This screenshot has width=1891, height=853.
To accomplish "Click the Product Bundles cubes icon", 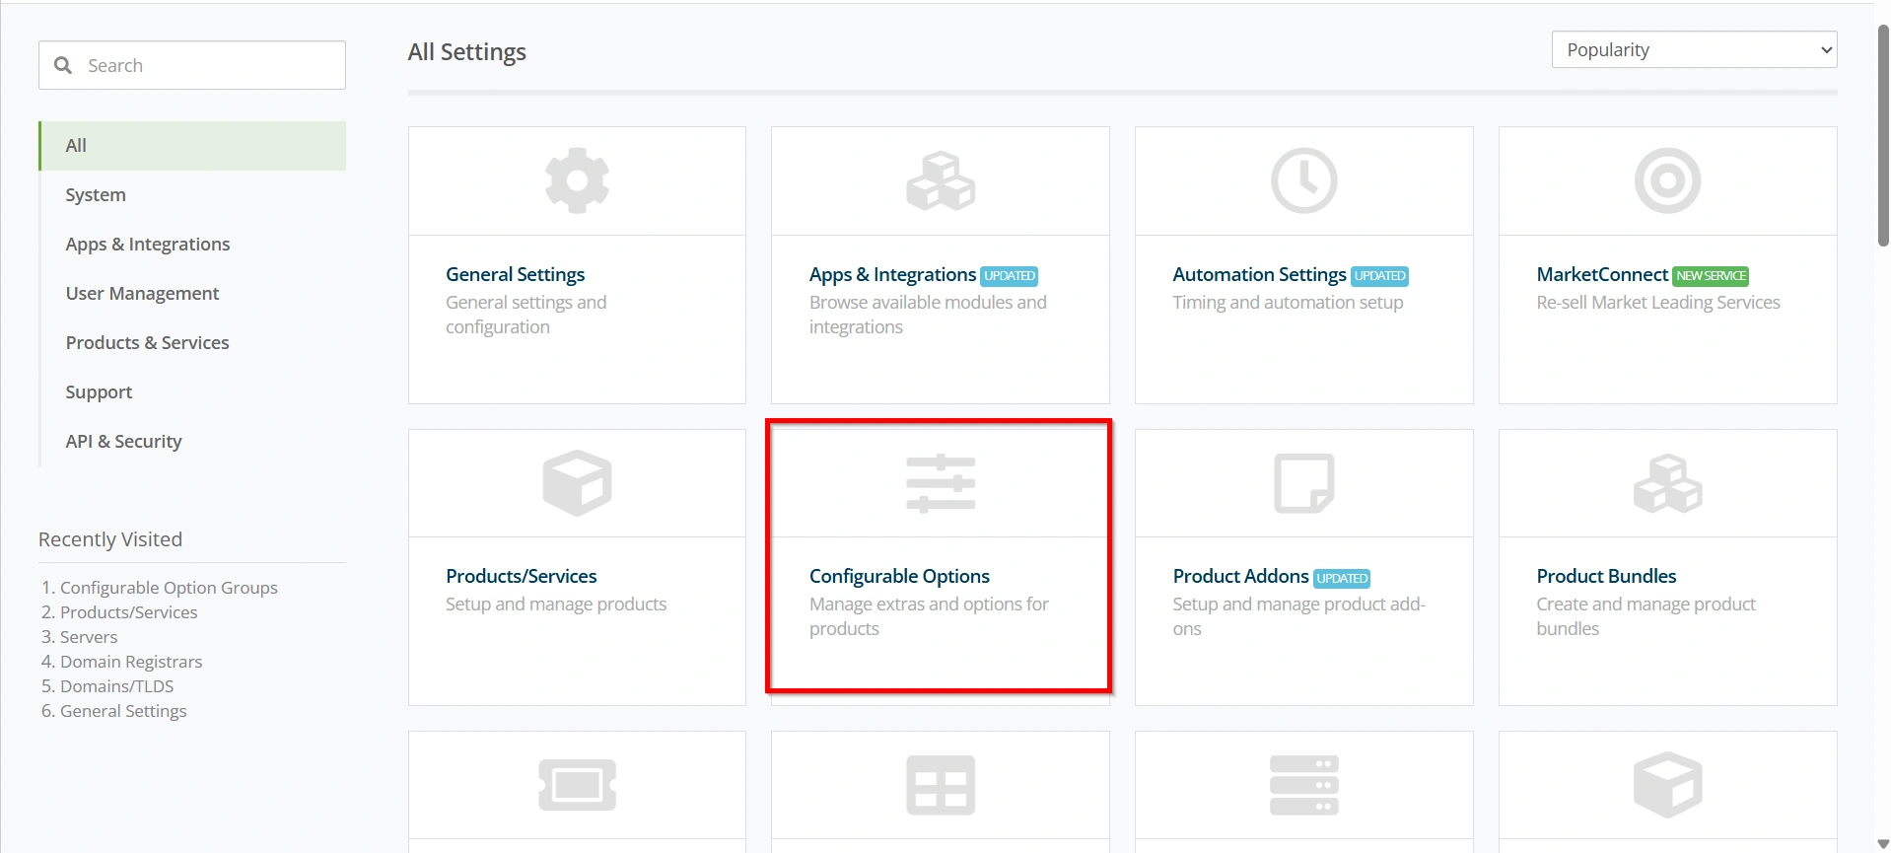I will 1667,483.
